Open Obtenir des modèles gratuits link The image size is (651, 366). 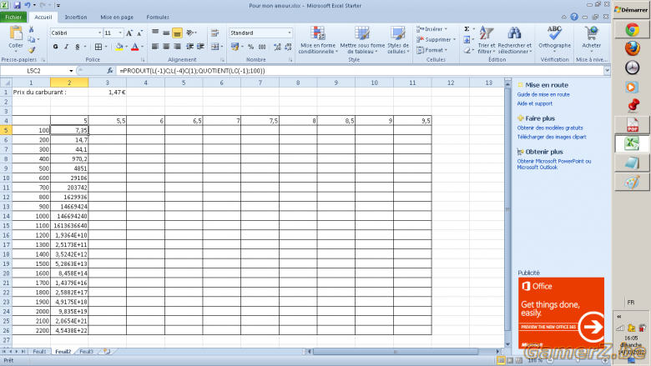click(x=550, y=128)
